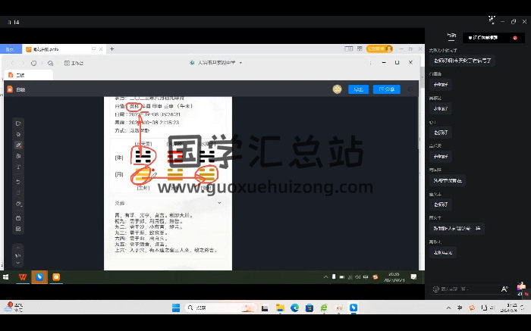
Task: Click the thumbs-up like icon in chat
Action: click(x=522, y=286)
